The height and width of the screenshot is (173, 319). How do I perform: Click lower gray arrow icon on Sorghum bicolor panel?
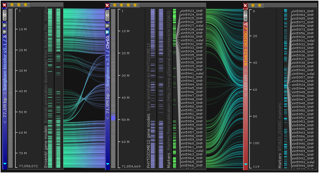[x=4, y=32]
